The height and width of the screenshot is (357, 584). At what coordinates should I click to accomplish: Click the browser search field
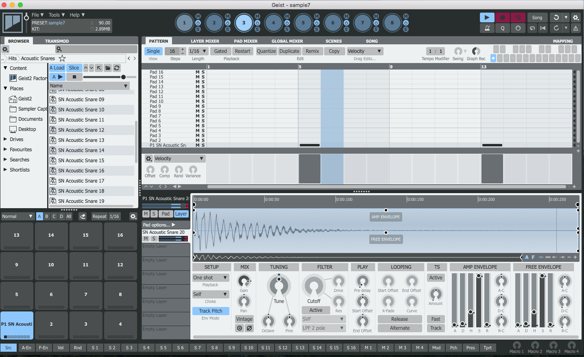click(96, 49)
